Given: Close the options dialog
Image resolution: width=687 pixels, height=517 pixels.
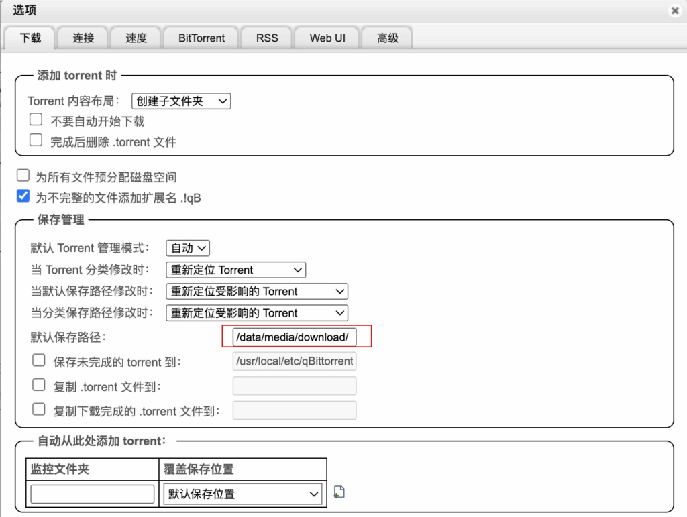Looking at the screenshot, I should 674,11.
